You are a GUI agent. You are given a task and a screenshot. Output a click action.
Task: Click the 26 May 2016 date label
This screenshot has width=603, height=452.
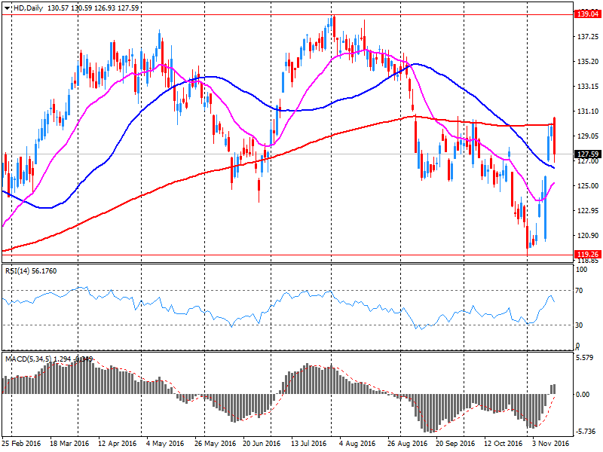(x=215, y=444)
